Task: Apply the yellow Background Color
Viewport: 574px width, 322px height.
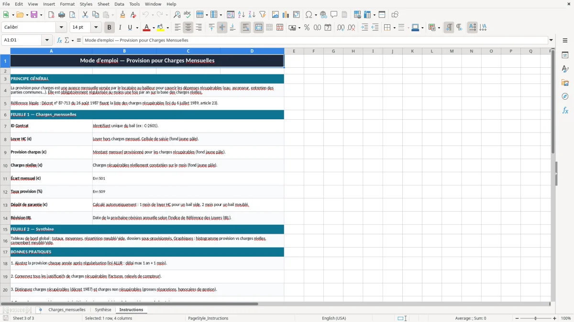Action: (x=161, y=28)
